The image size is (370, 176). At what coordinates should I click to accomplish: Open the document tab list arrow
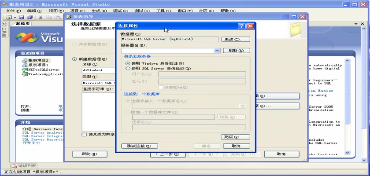pyautogui.click(x=356, y=24)
